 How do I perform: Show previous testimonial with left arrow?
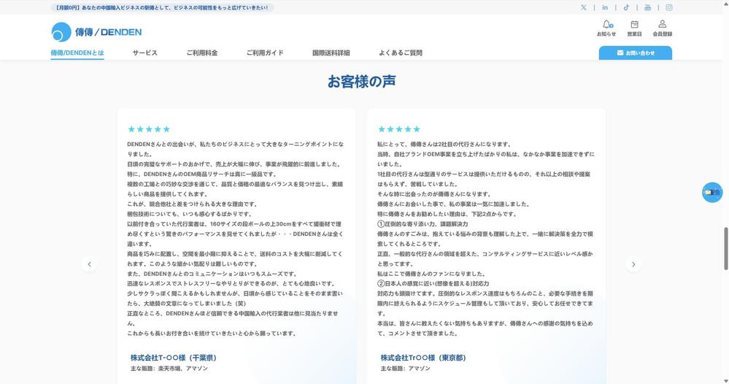(x=89, y=264)
